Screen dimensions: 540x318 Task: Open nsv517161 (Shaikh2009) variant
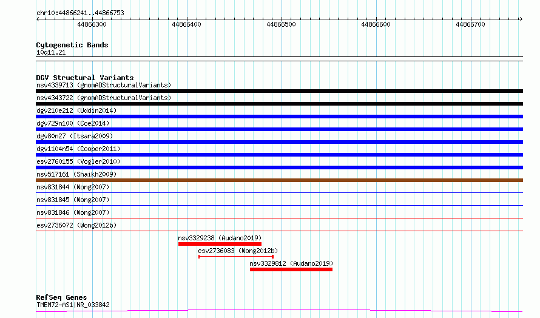[76, 174]
